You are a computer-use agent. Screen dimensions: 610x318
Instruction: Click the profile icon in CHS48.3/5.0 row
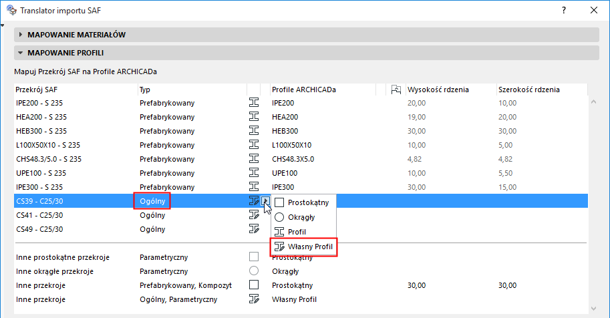254,159
